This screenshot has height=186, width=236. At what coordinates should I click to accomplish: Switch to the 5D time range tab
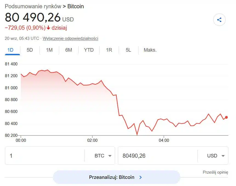pos(30,50)
